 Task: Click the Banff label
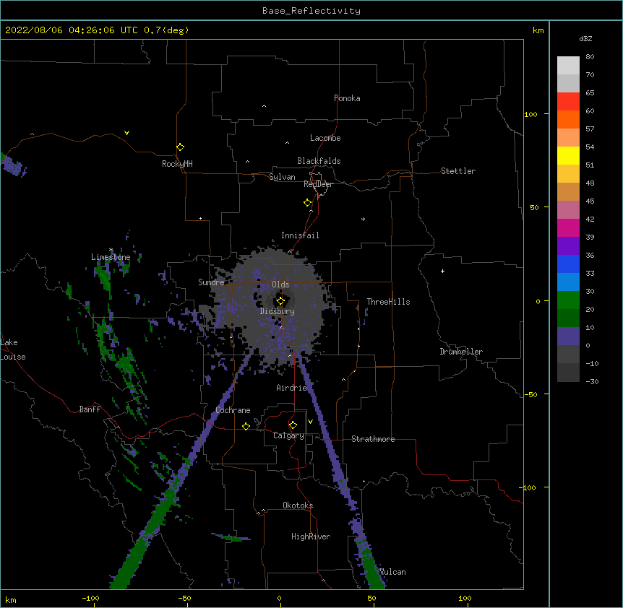coord(90,409)
